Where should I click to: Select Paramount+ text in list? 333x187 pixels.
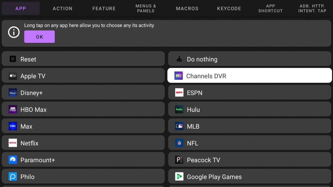38,160
